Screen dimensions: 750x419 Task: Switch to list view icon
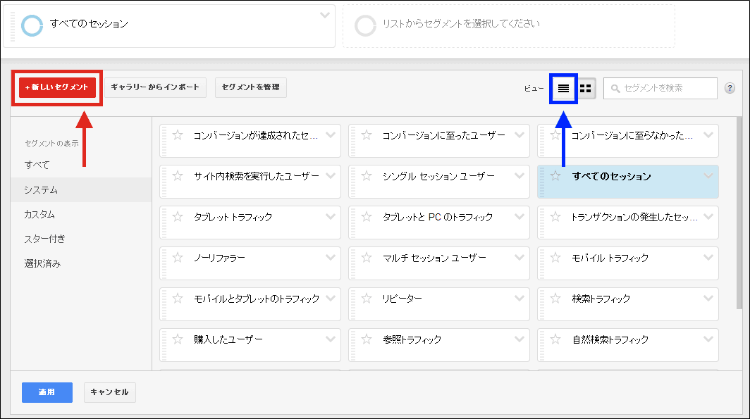pos(563,88)
